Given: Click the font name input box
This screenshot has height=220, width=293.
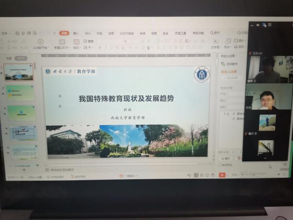Looking at the screenshot, I should pyautogui.click(x=110, y=41).
